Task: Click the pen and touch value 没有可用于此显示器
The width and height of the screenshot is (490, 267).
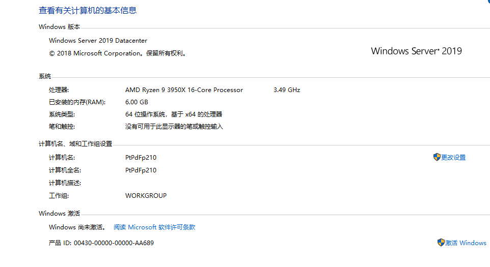Action: click(x=174, y=126)
